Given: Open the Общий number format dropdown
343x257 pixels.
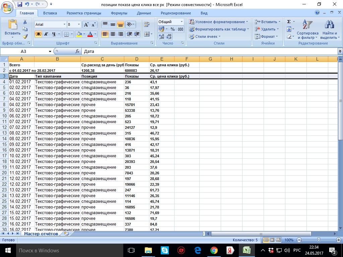Looking at the screenshot, I should pyautogui.click(x=182, y=22).
